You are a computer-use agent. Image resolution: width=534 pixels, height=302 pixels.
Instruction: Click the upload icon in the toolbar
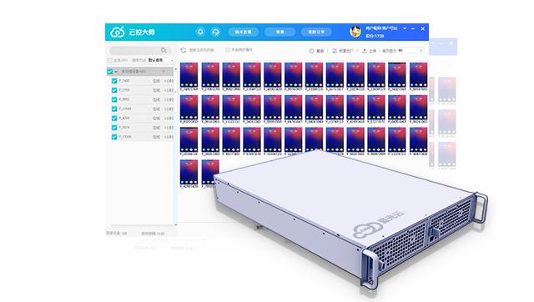coord(364,51)
